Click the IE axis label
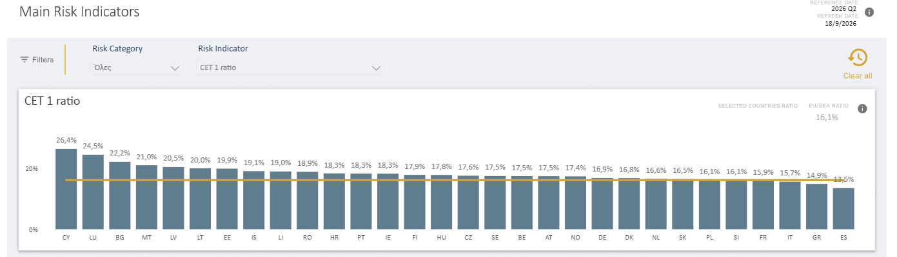The image size is (897, 257). pos(388,238)
